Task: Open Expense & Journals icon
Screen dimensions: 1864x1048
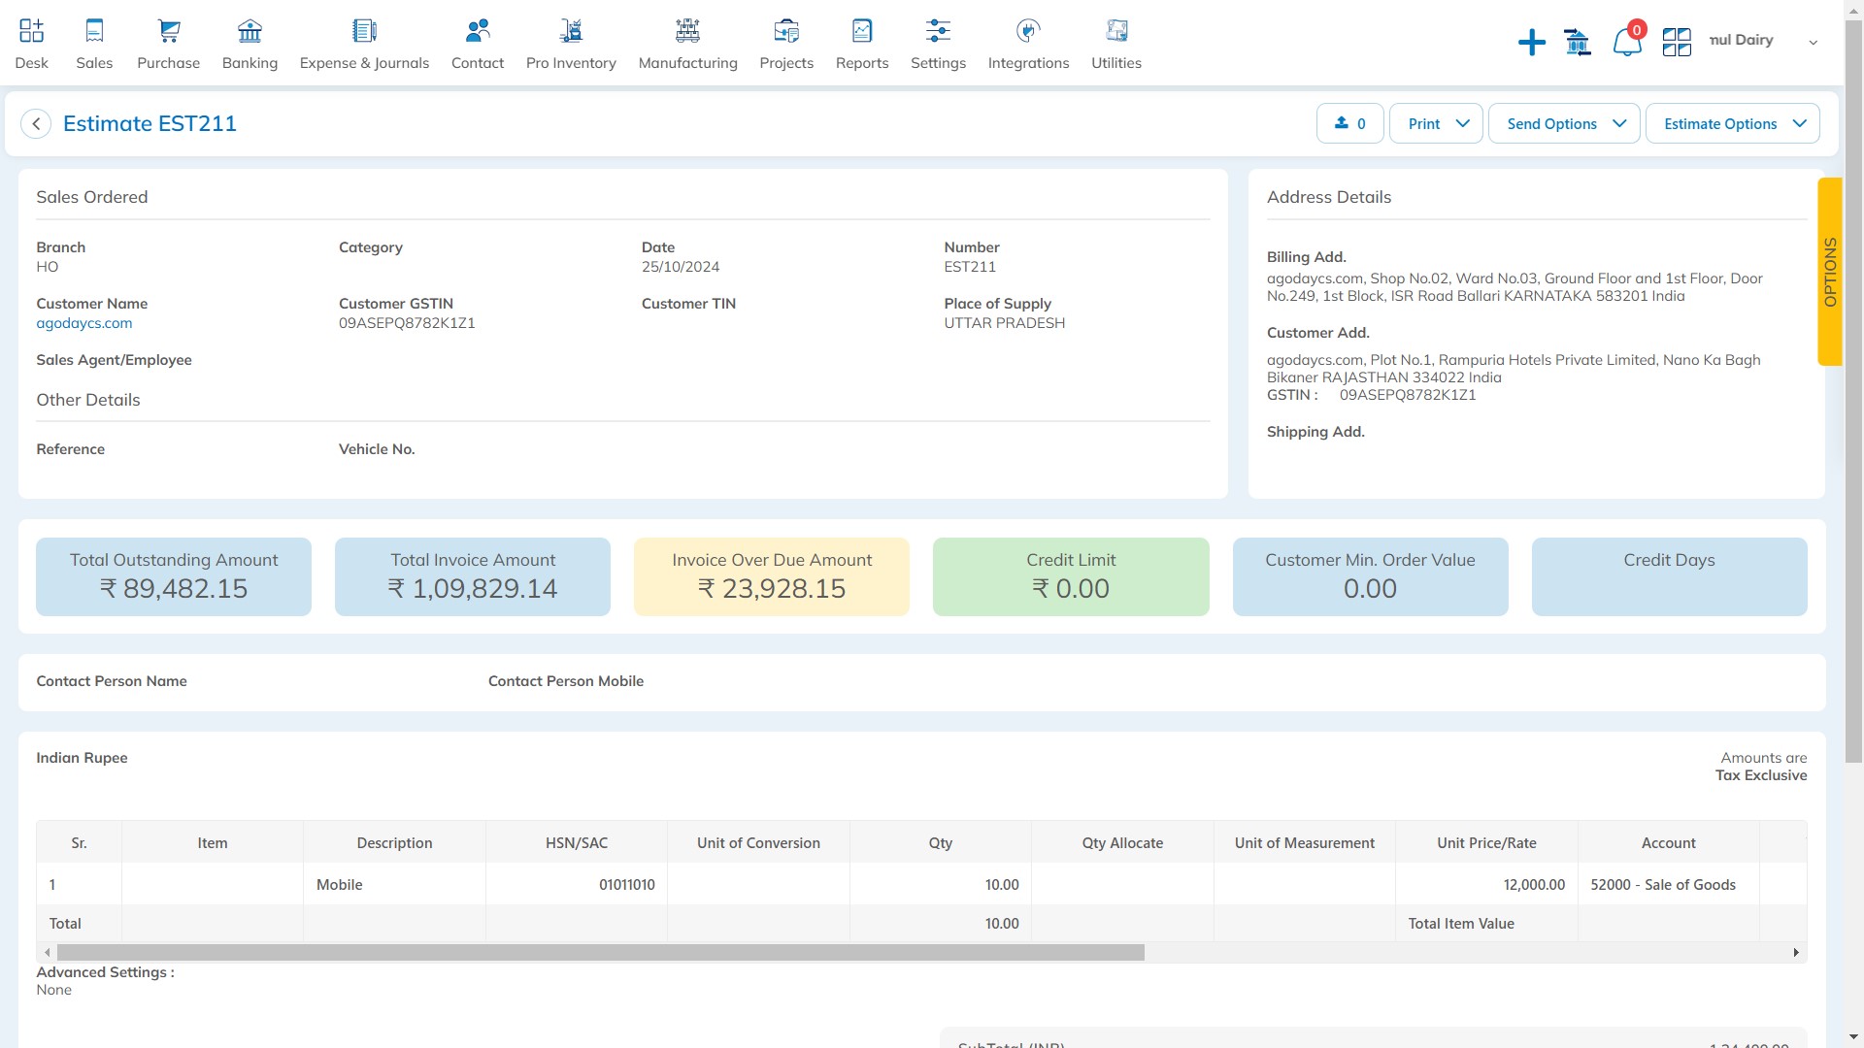Action: pos(364,31)
